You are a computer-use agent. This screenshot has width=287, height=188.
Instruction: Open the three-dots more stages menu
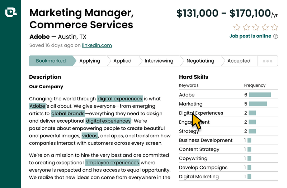tap(267, 61)
